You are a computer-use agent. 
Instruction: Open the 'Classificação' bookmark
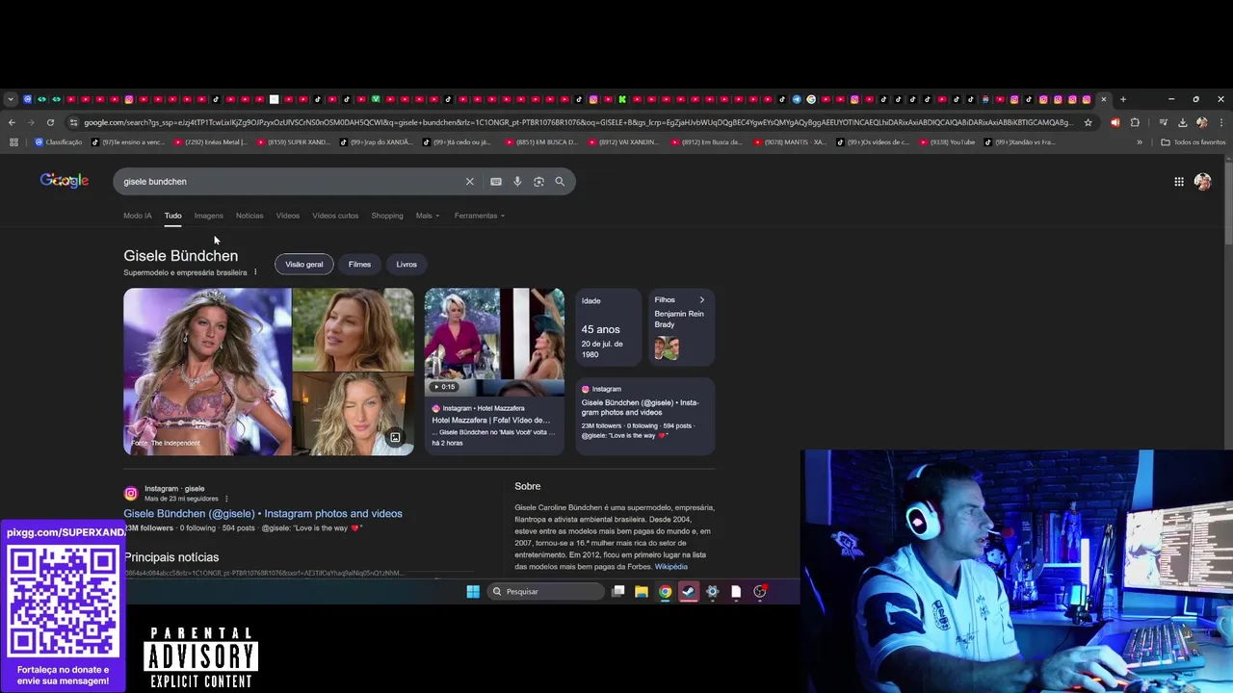pyautogui.click(x=58, y=142)
